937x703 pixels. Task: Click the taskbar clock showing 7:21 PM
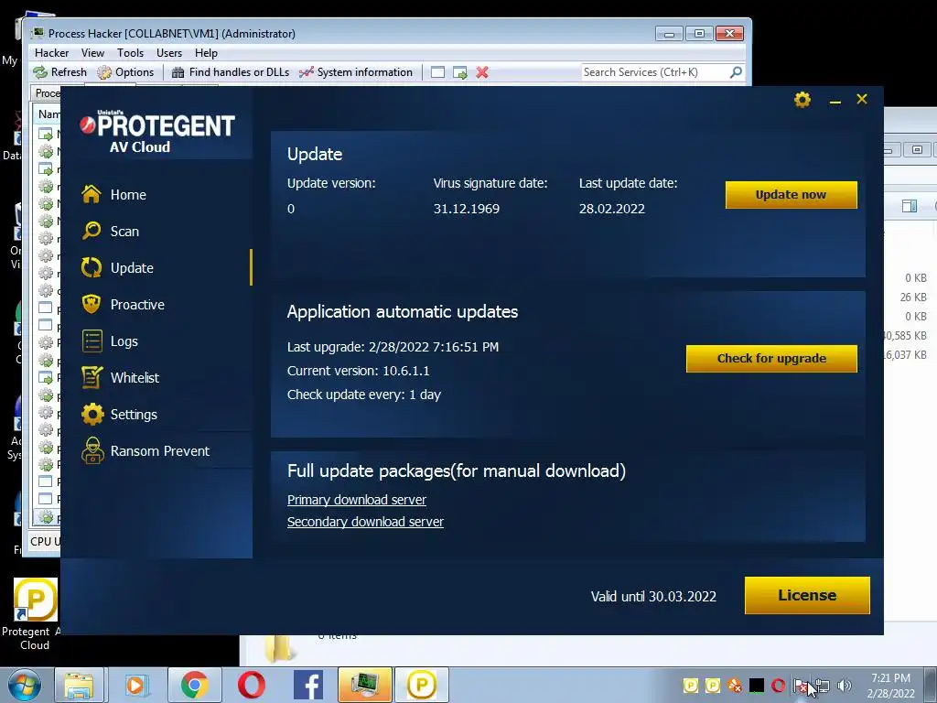[x=890, y=686]
